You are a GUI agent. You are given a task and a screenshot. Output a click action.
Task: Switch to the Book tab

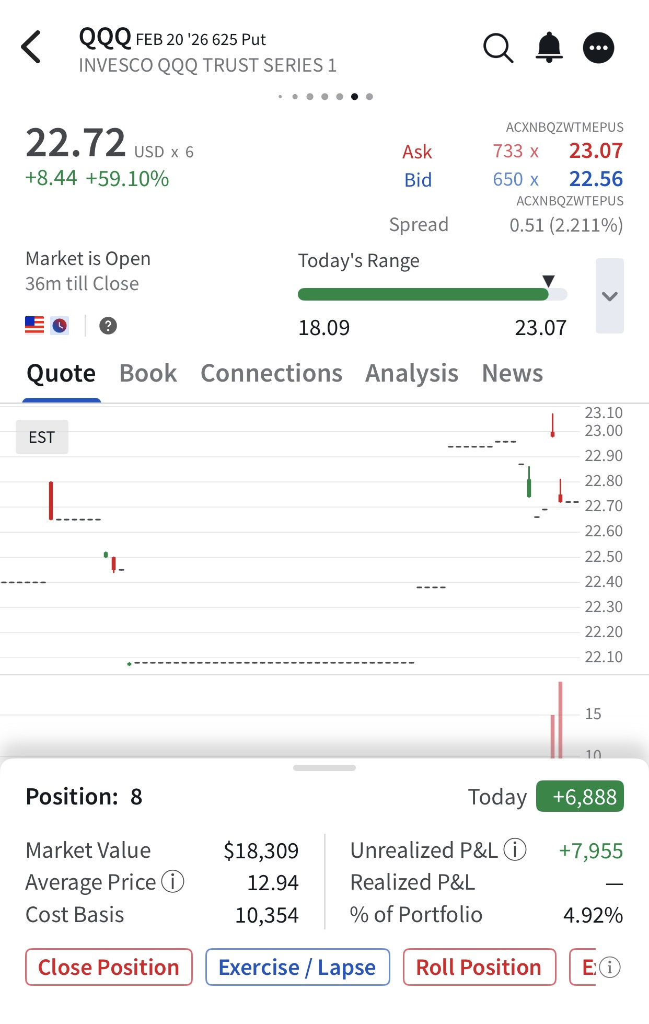(x=148, y=373)
